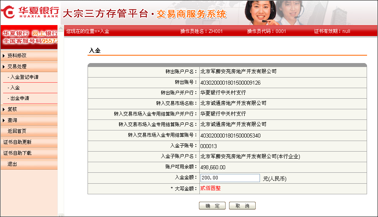Expand the 资料修改 menu arrow
Image resolution: width=378 pixels, height=217 pixels.
pyautogui.click(x=4, y=56)
